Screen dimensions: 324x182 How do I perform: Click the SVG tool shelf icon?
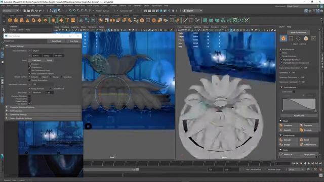(x=73, y=20)
